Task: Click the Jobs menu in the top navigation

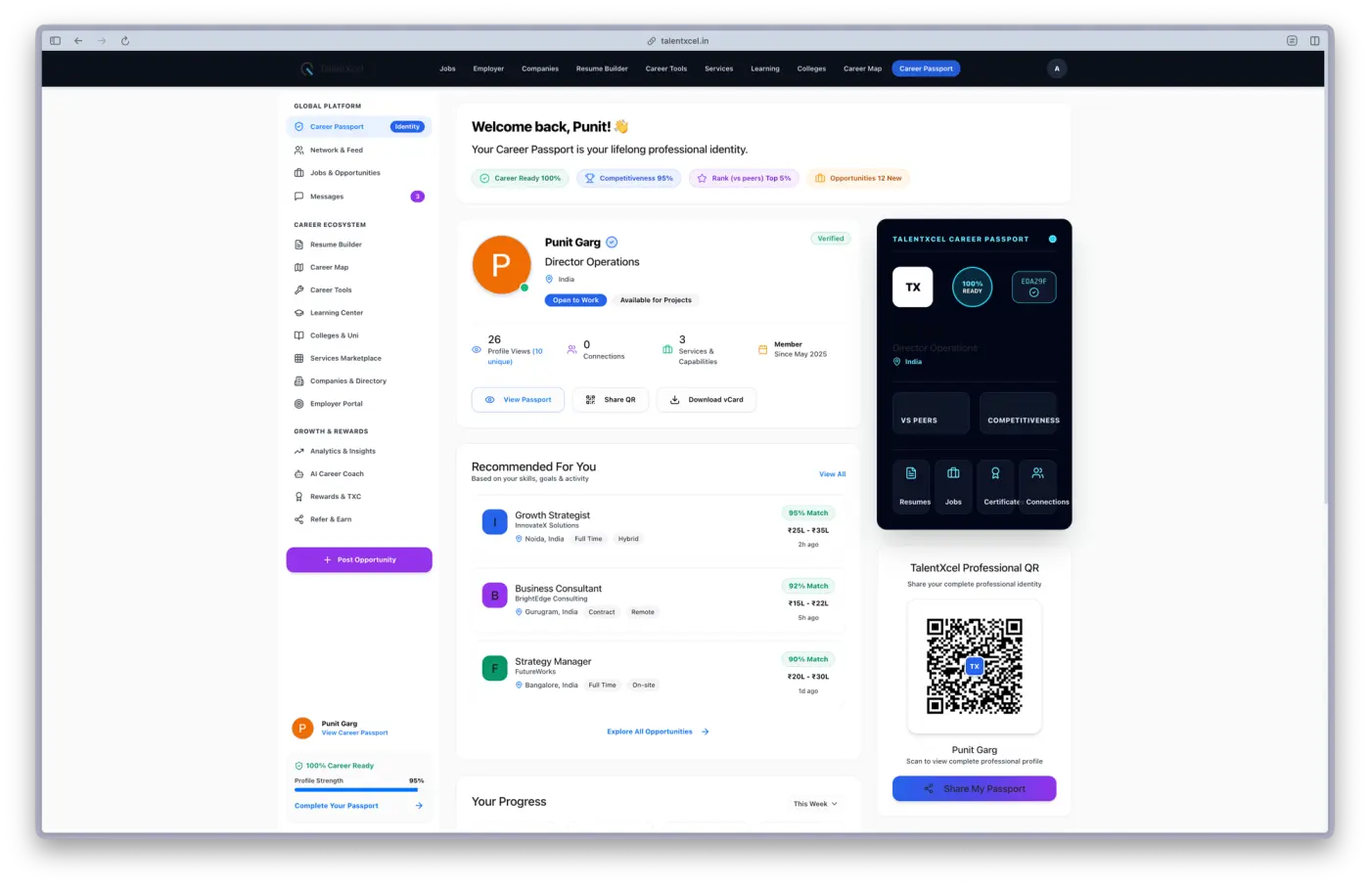Action: 447,68
